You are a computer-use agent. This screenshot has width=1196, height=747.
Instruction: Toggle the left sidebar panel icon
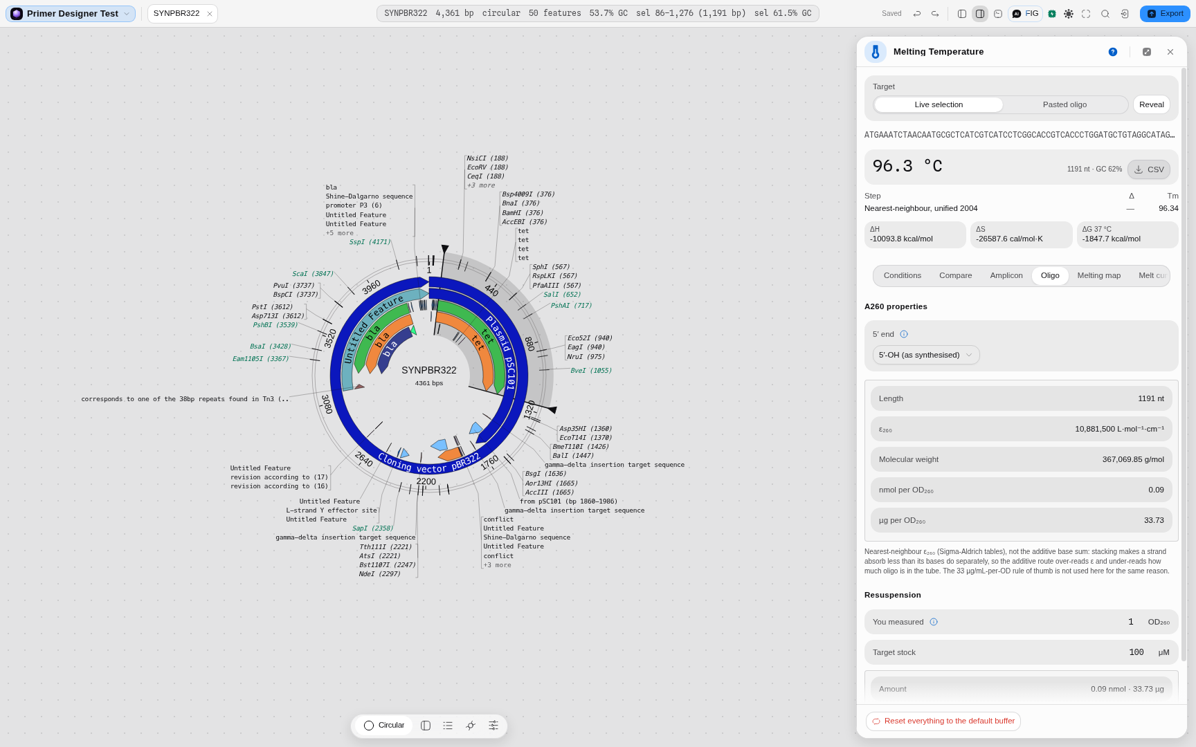coord(962,14)
